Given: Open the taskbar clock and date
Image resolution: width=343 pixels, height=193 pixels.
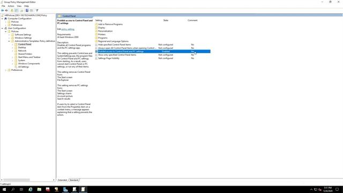Looking at the screenshot, I should coord(327,189).
